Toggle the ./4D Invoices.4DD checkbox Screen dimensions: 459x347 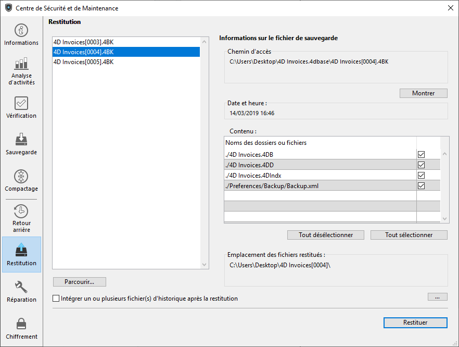pos(422,165)
